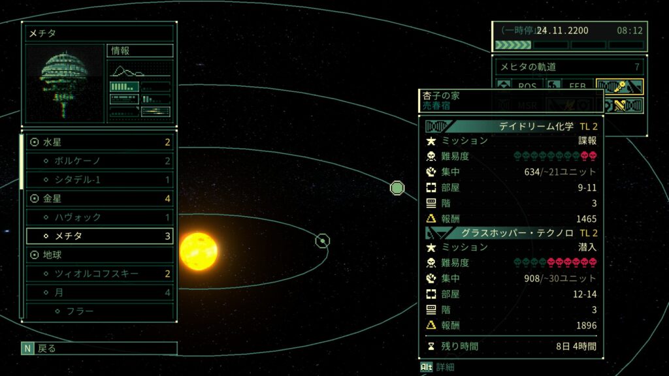
Task: Set game speed to first chevron segment
Action: pyautogui.click(x=513, y=45)
